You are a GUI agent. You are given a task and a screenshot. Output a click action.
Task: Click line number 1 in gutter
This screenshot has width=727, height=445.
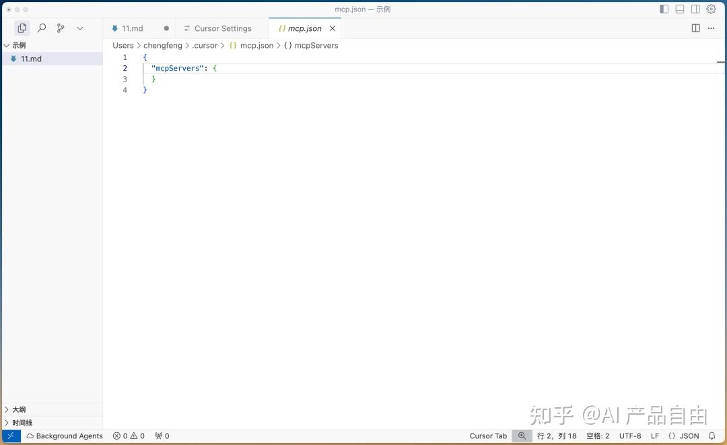tap(125, 57)
